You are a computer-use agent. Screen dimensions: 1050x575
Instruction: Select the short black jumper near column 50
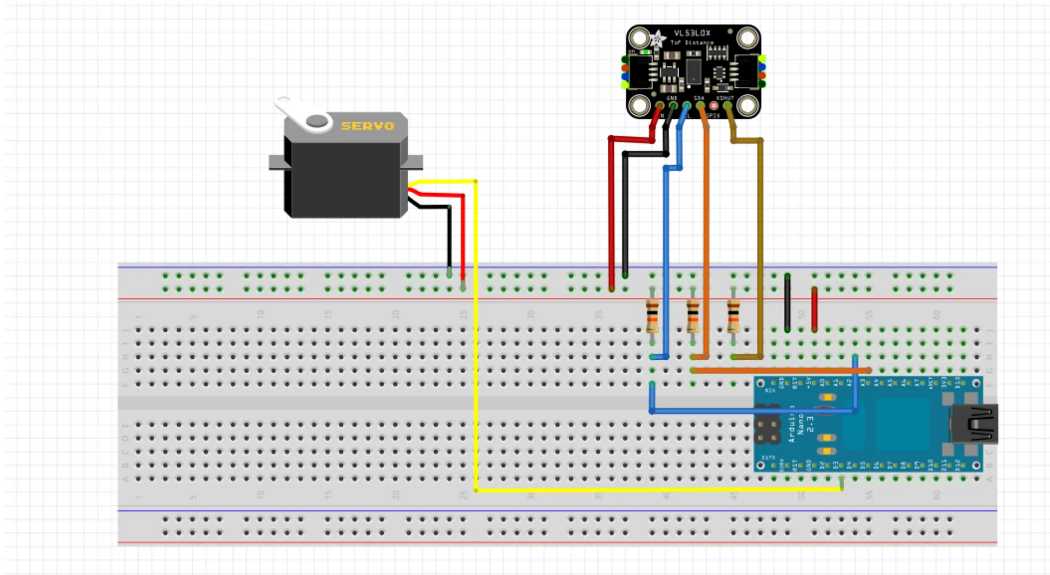(x=787, y=302)
